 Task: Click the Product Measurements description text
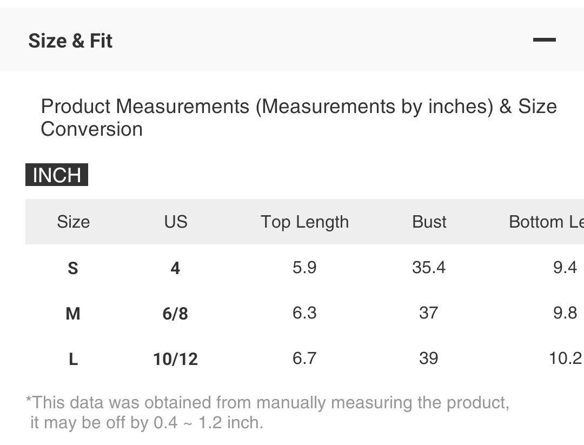(298, 117)
